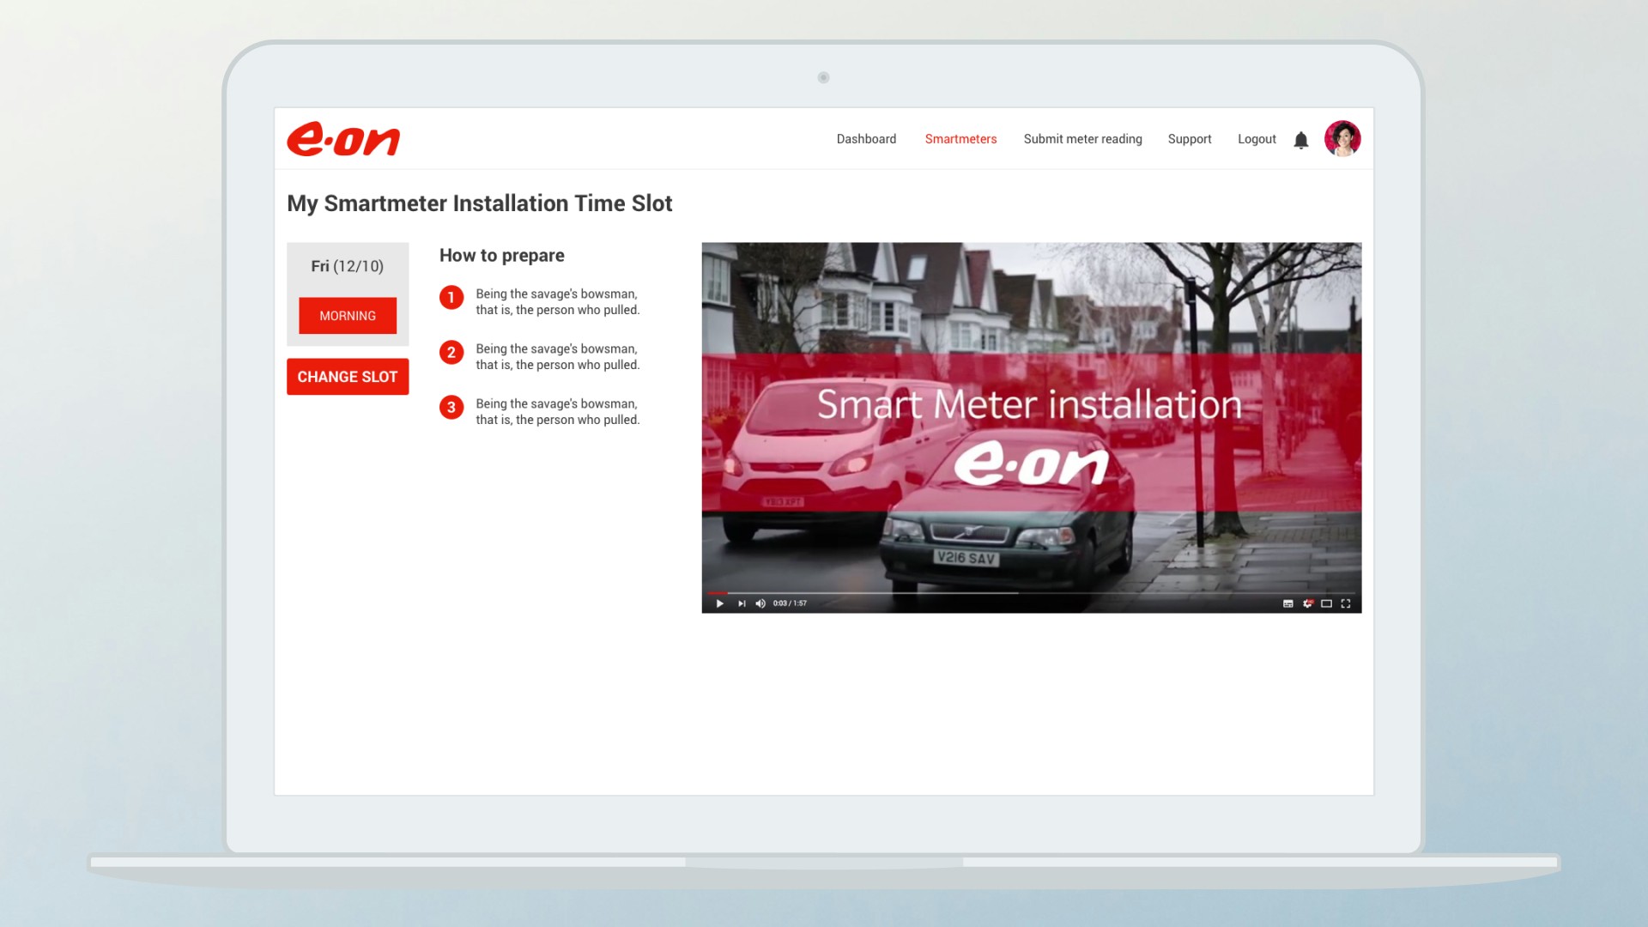Open Submit meter reading page
This screenshot has height=927, width=1648.
coord(1082,139)
